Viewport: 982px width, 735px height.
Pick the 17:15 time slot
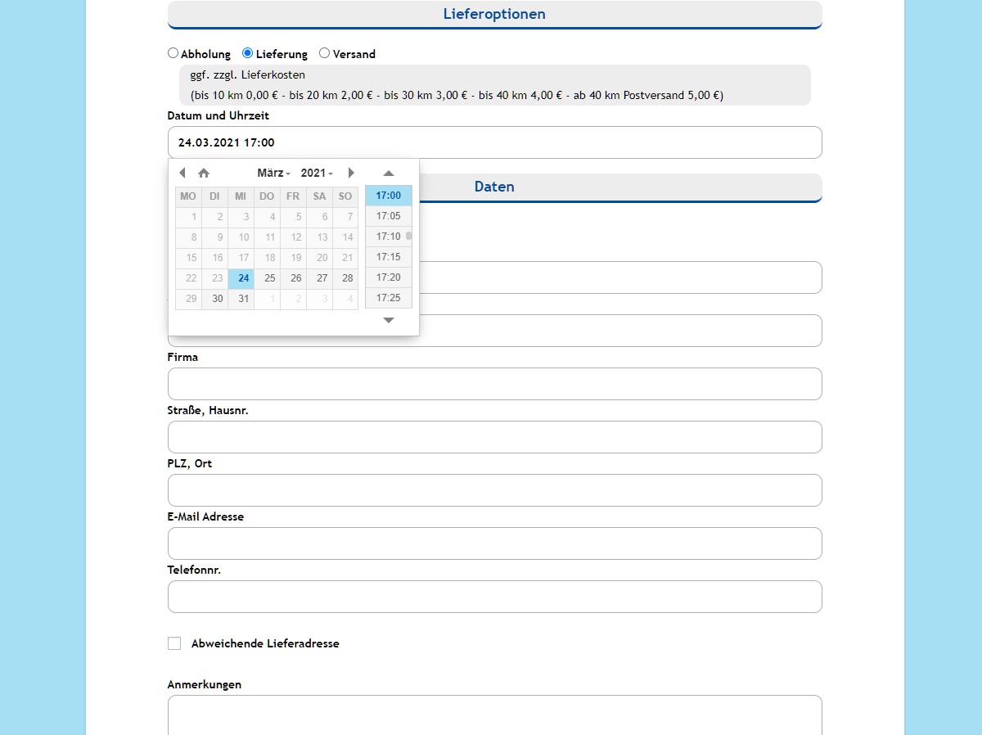[389, 257]
